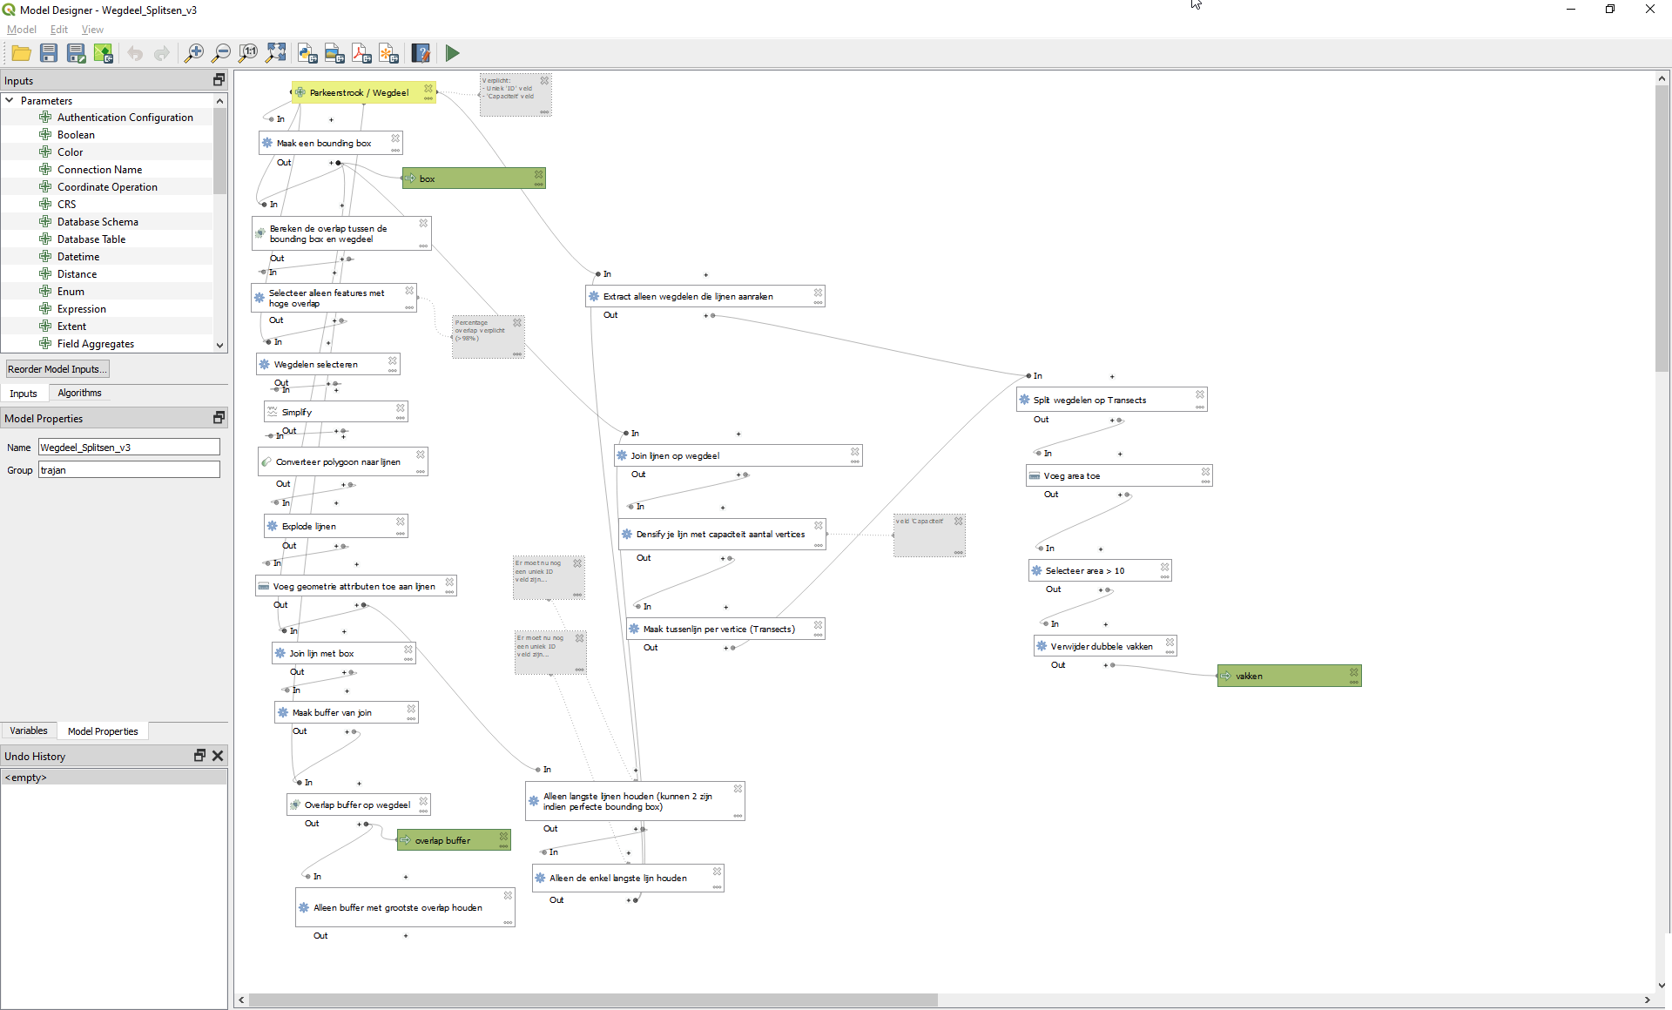Click the Zoom Out icon in toolbar

click(221, 52)
